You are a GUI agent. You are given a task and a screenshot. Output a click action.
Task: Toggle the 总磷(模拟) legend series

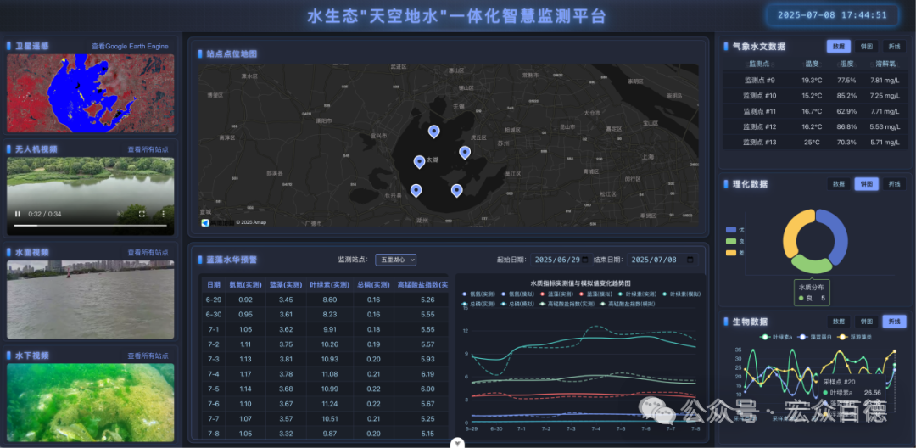[x=519, y=304]
